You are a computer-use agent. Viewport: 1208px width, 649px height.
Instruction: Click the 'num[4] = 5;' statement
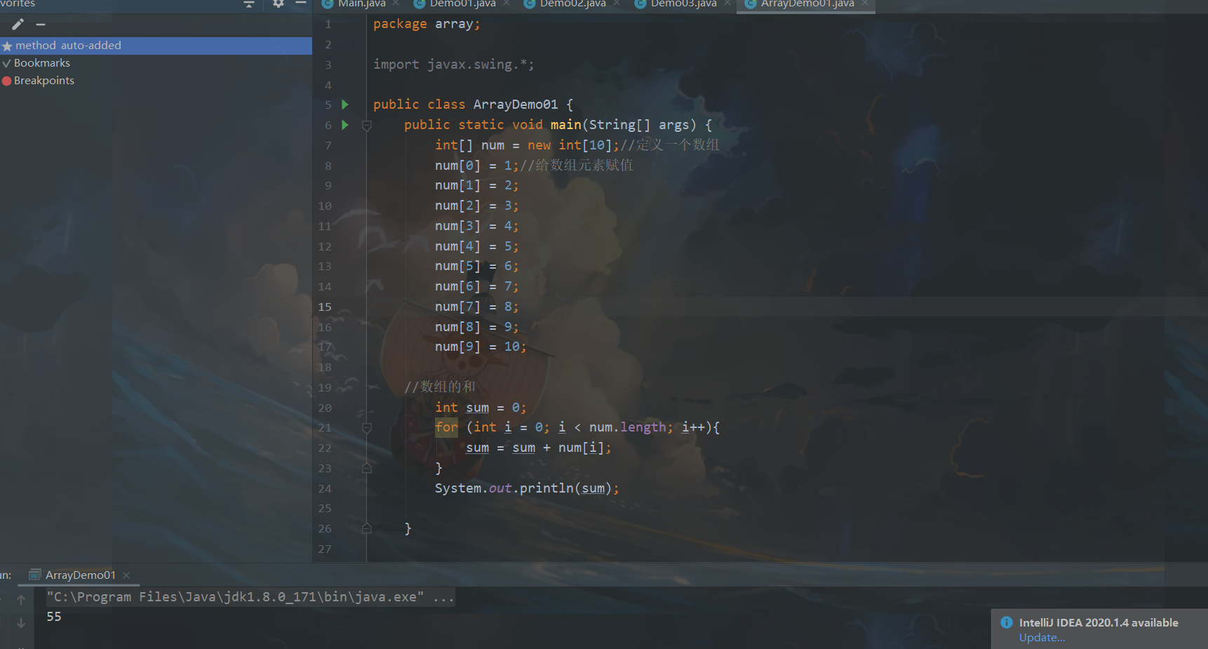pyautogui.click(x=477, y=246)
